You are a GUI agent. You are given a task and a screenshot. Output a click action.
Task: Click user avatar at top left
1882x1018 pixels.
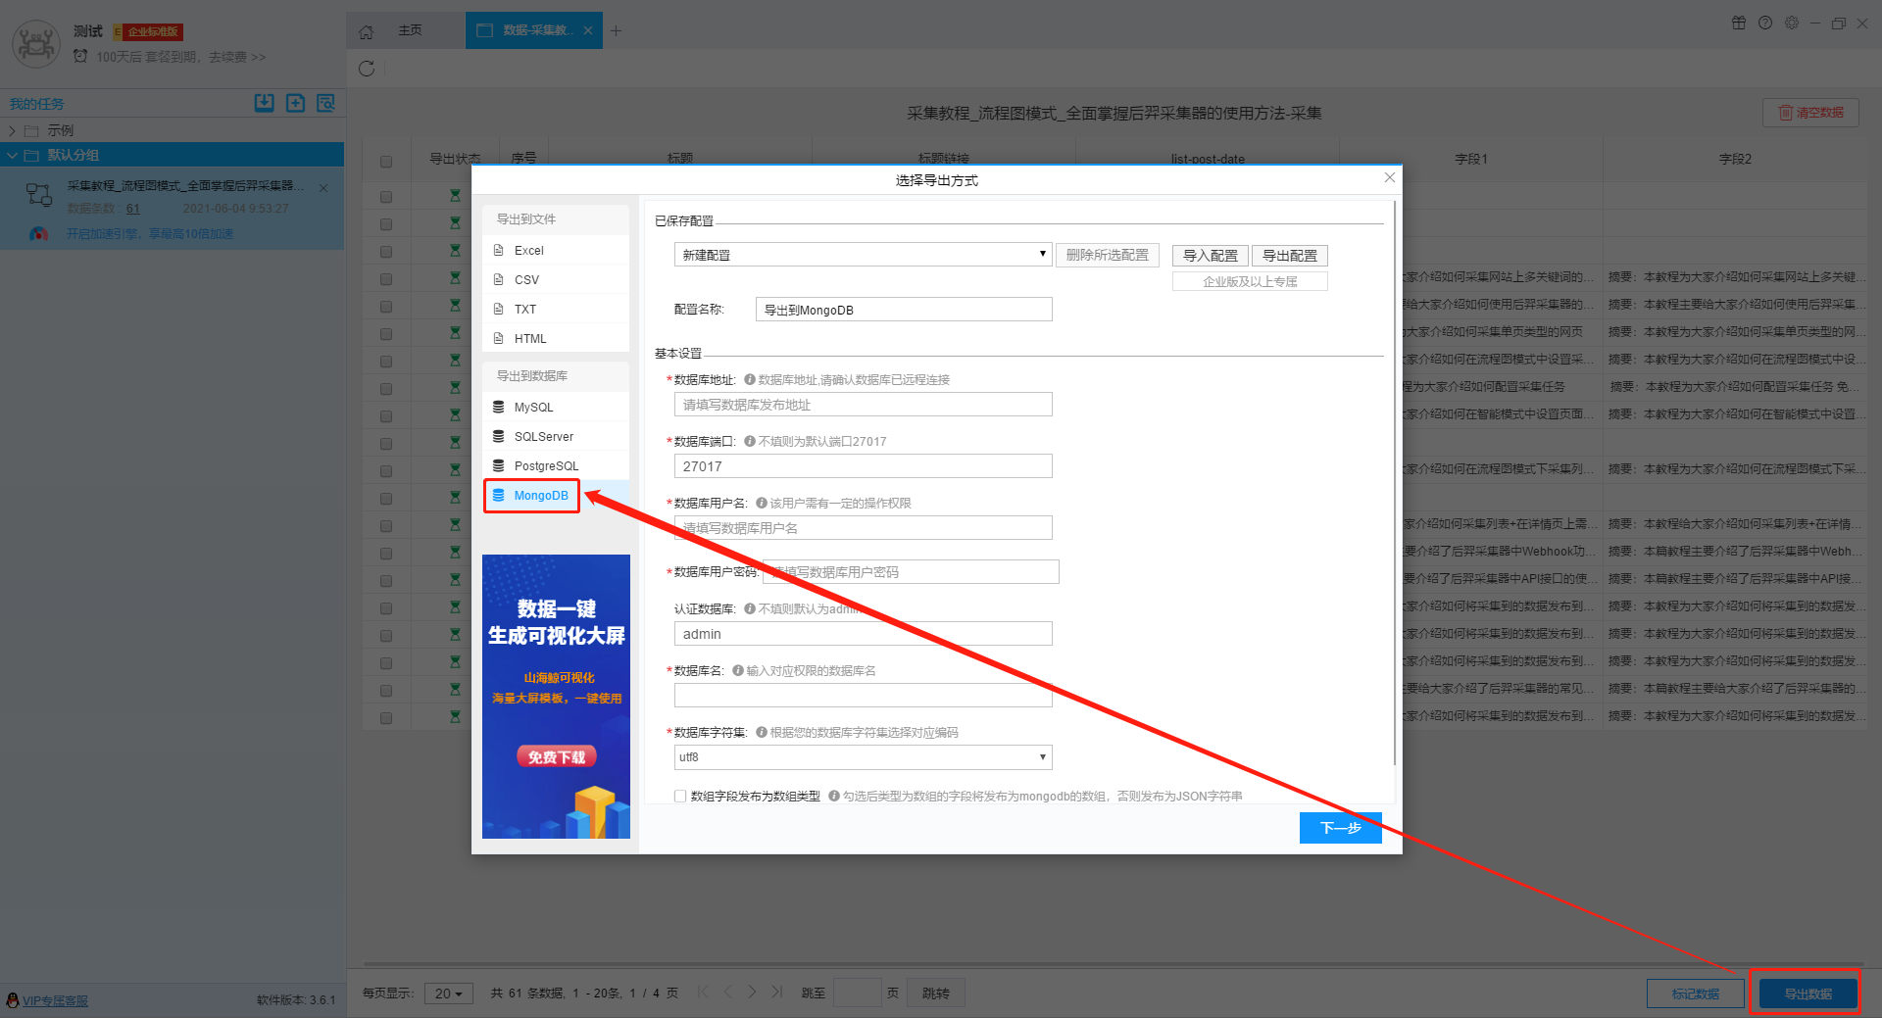pyautogui.click(x=36, y=44)
